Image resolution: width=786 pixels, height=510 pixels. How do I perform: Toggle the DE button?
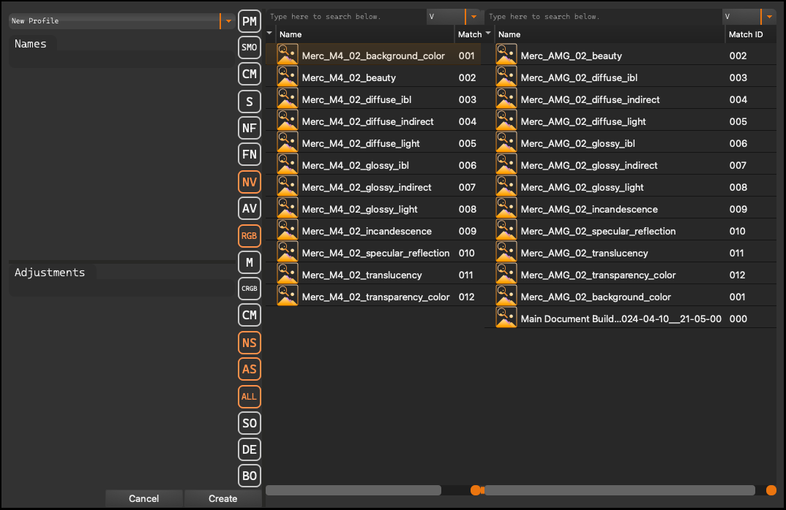249,449
